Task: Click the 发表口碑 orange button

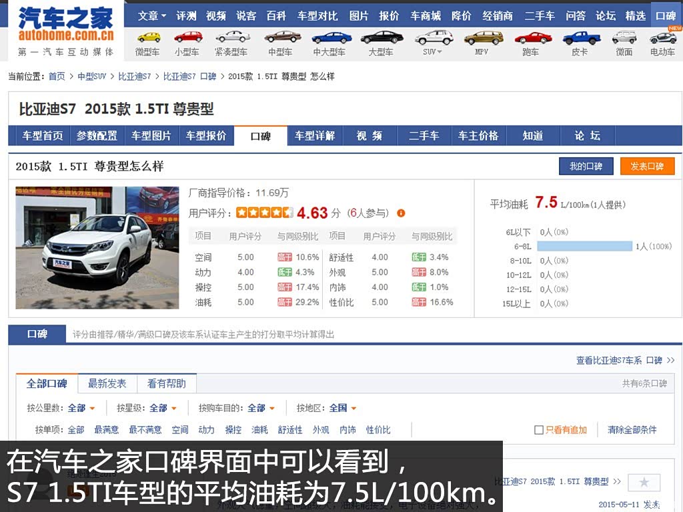Action: pyautogui.click(x=647, y=166)
